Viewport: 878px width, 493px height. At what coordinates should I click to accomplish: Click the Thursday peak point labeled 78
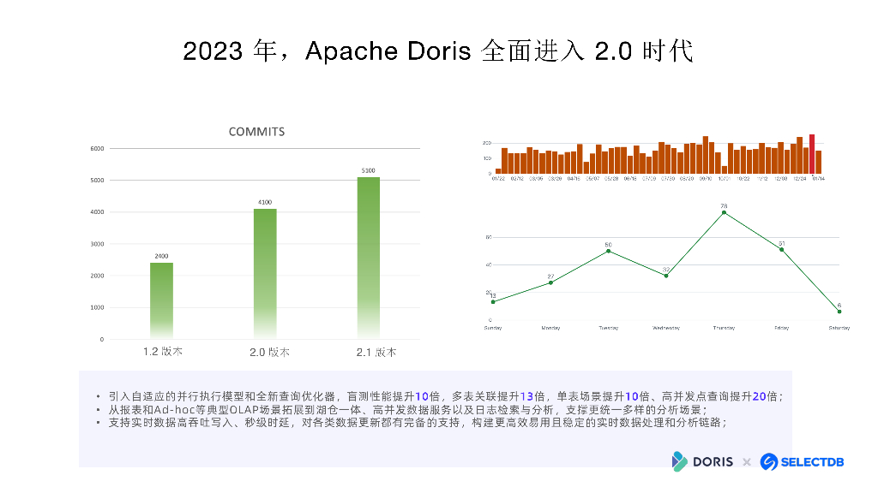pos(724,212)
